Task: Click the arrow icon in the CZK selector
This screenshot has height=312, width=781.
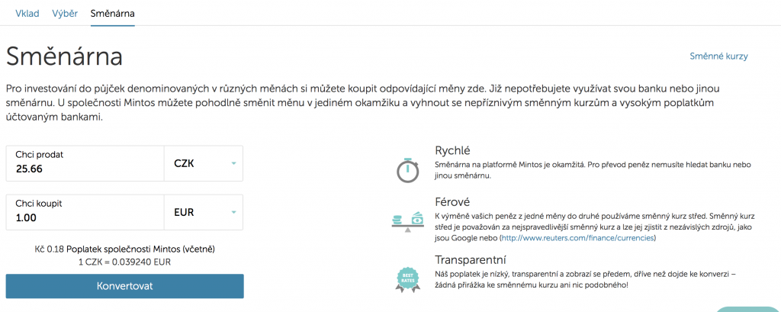Action: click(x=233, y=163)
